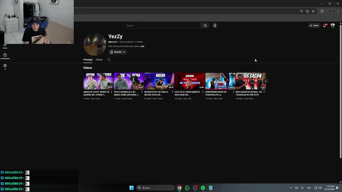The width and height of the screenshot is (342, 192).
Task: Click the install app icon in address bar
Action: click(307, 11)
